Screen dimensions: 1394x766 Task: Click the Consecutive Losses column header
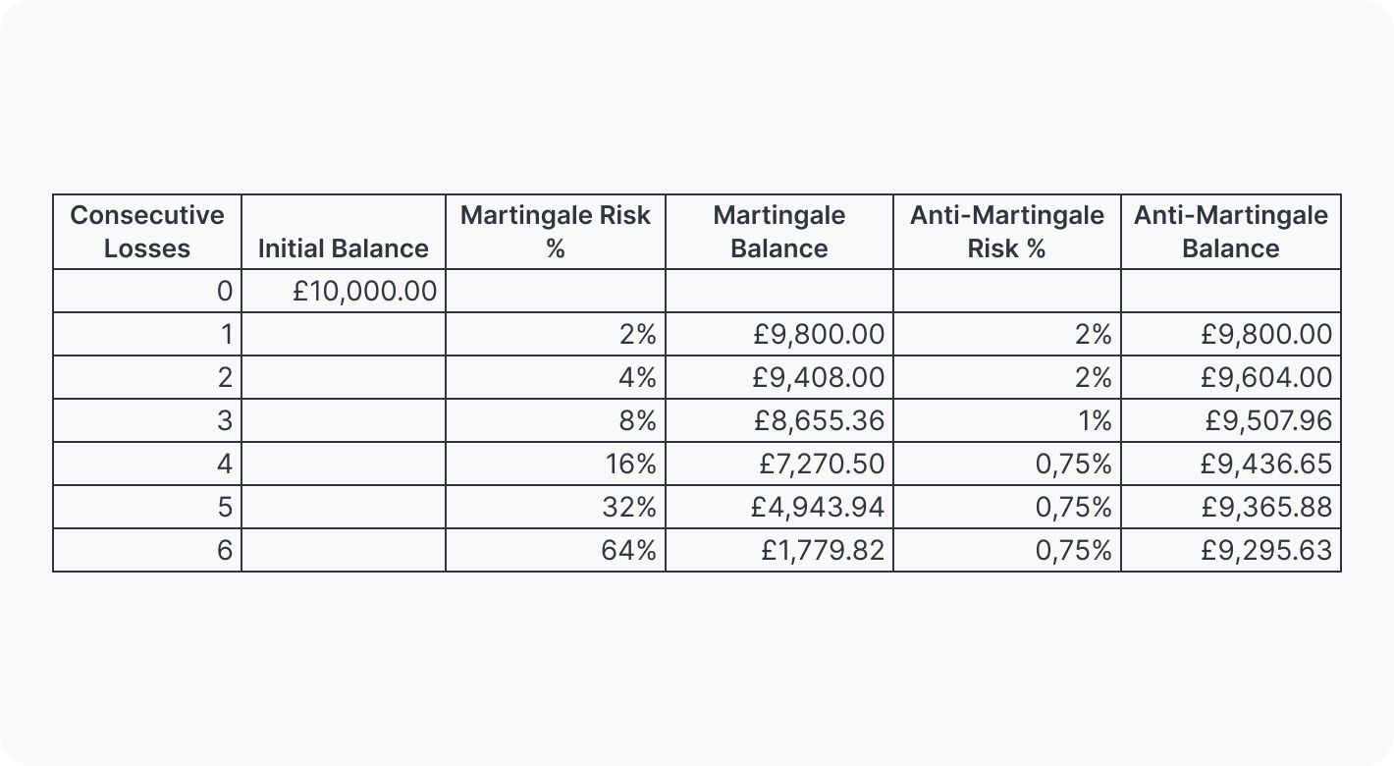coord(147,232)
